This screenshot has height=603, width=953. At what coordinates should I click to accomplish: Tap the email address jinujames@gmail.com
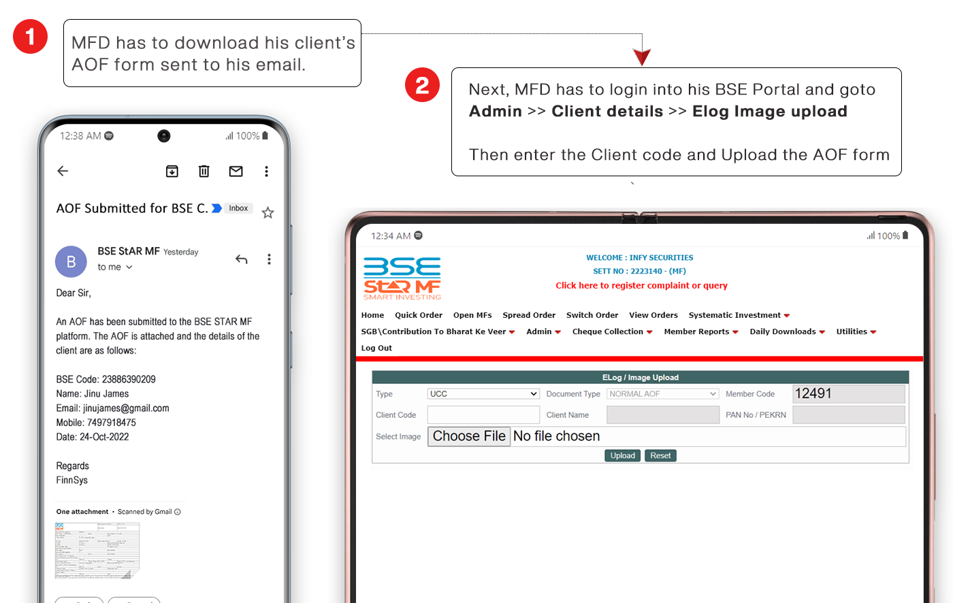click(126, 408)
